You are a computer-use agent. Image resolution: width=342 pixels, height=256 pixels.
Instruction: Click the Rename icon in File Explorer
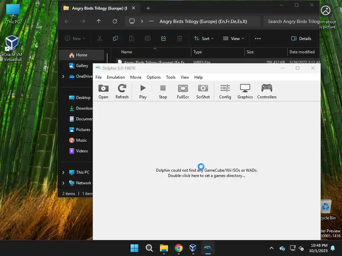point(147,39)
